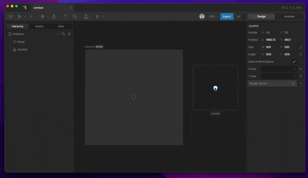Expand the Bone tool dropdown arrow
The image size is (308, 178).
[80, 17]
